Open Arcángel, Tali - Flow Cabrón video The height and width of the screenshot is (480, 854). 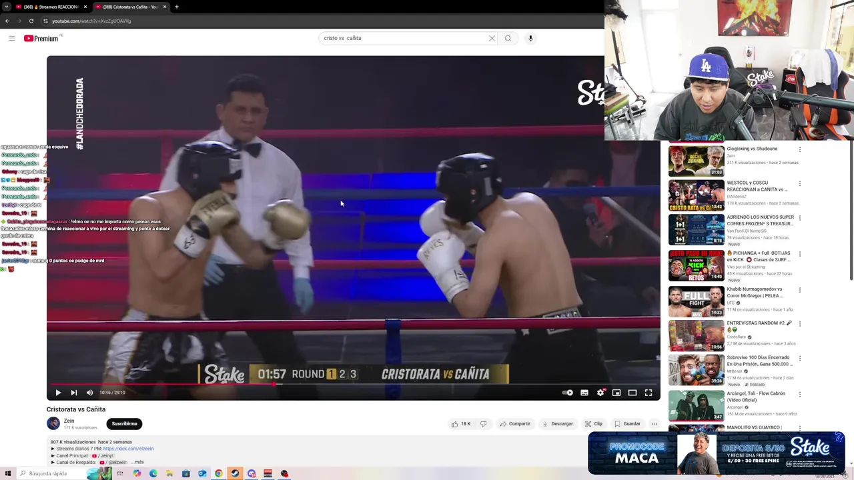pos(697,406)
